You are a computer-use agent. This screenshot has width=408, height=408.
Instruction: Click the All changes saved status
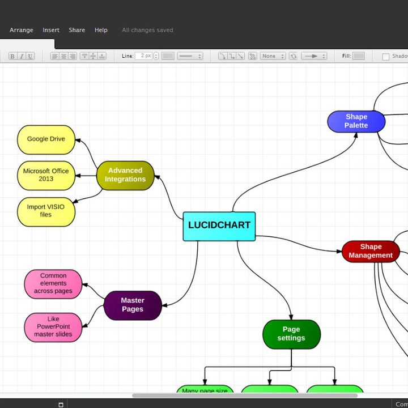click(x=147, y=30)
